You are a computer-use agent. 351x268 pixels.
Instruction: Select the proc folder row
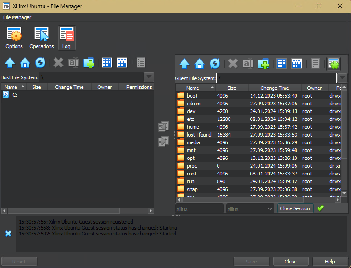point(258,166)
